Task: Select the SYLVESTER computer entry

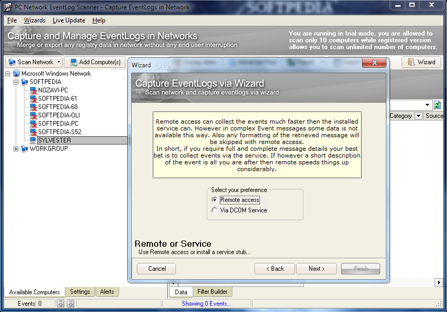Action: point(54,140)
